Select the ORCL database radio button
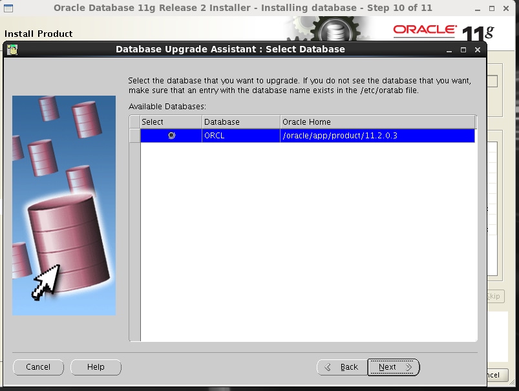The height and width of the screenshot is (391, 519). [x=171, y=136]
